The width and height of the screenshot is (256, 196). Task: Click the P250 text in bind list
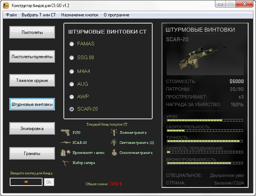pyautogui.click(x=77, y=132)
